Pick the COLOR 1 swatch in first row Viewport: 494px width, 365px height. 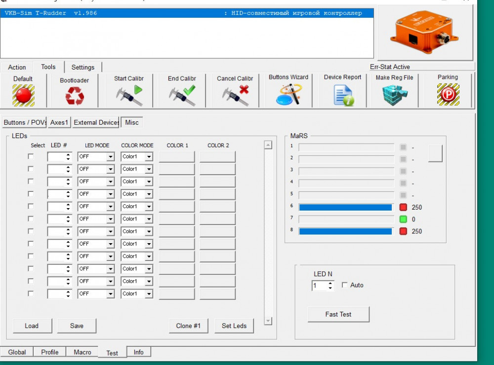[x=177, y=157]
